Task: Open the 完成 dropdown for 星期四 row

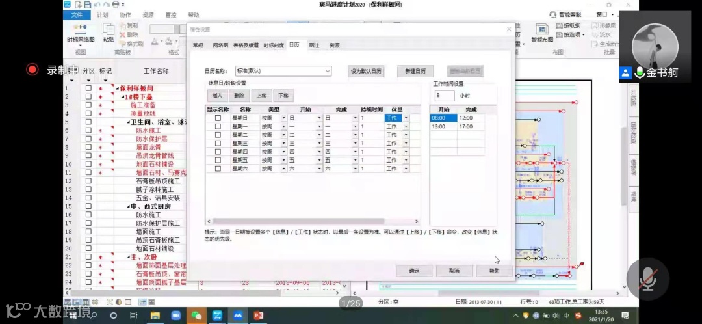Action: coord(355,152)
